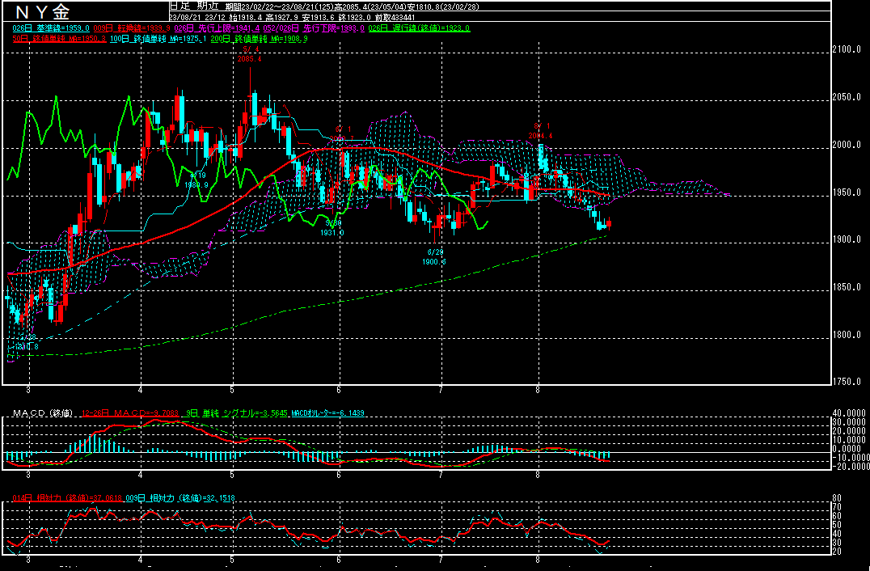Click the 6/29 1900.6 low annotation
The image size is (870, 571).
(434, 257)
